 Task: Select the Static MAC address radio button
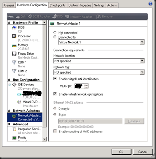(55, 114)
